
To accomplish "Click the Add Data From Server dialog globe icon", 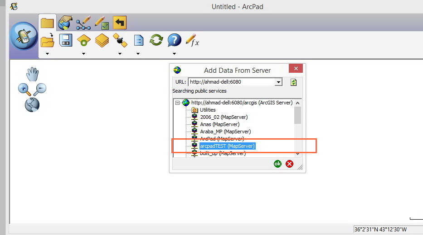I will point(177,70).
